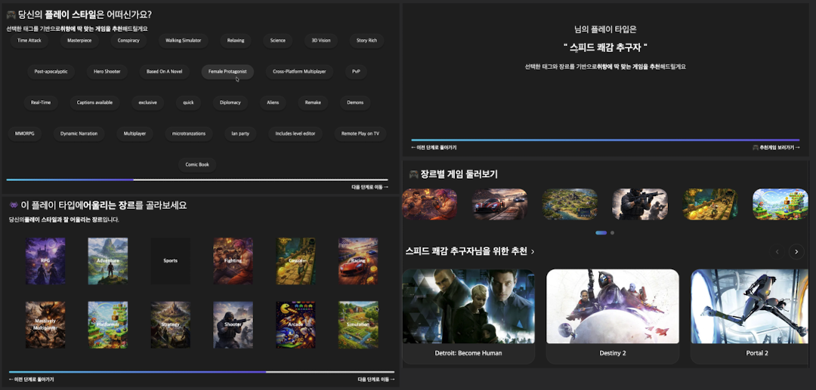Expand 스피드 쾌감 추구자님을 위한 추천 heading chevron
The image size is (816, 390).
coord(533,252)
